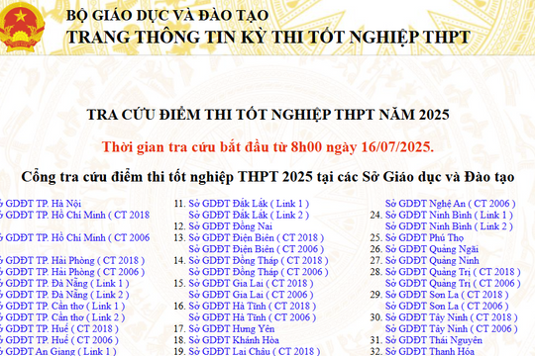Open Sở GDĐT Khánh Hòa link
Screen dimensions: 535x356
pos(234,340)
